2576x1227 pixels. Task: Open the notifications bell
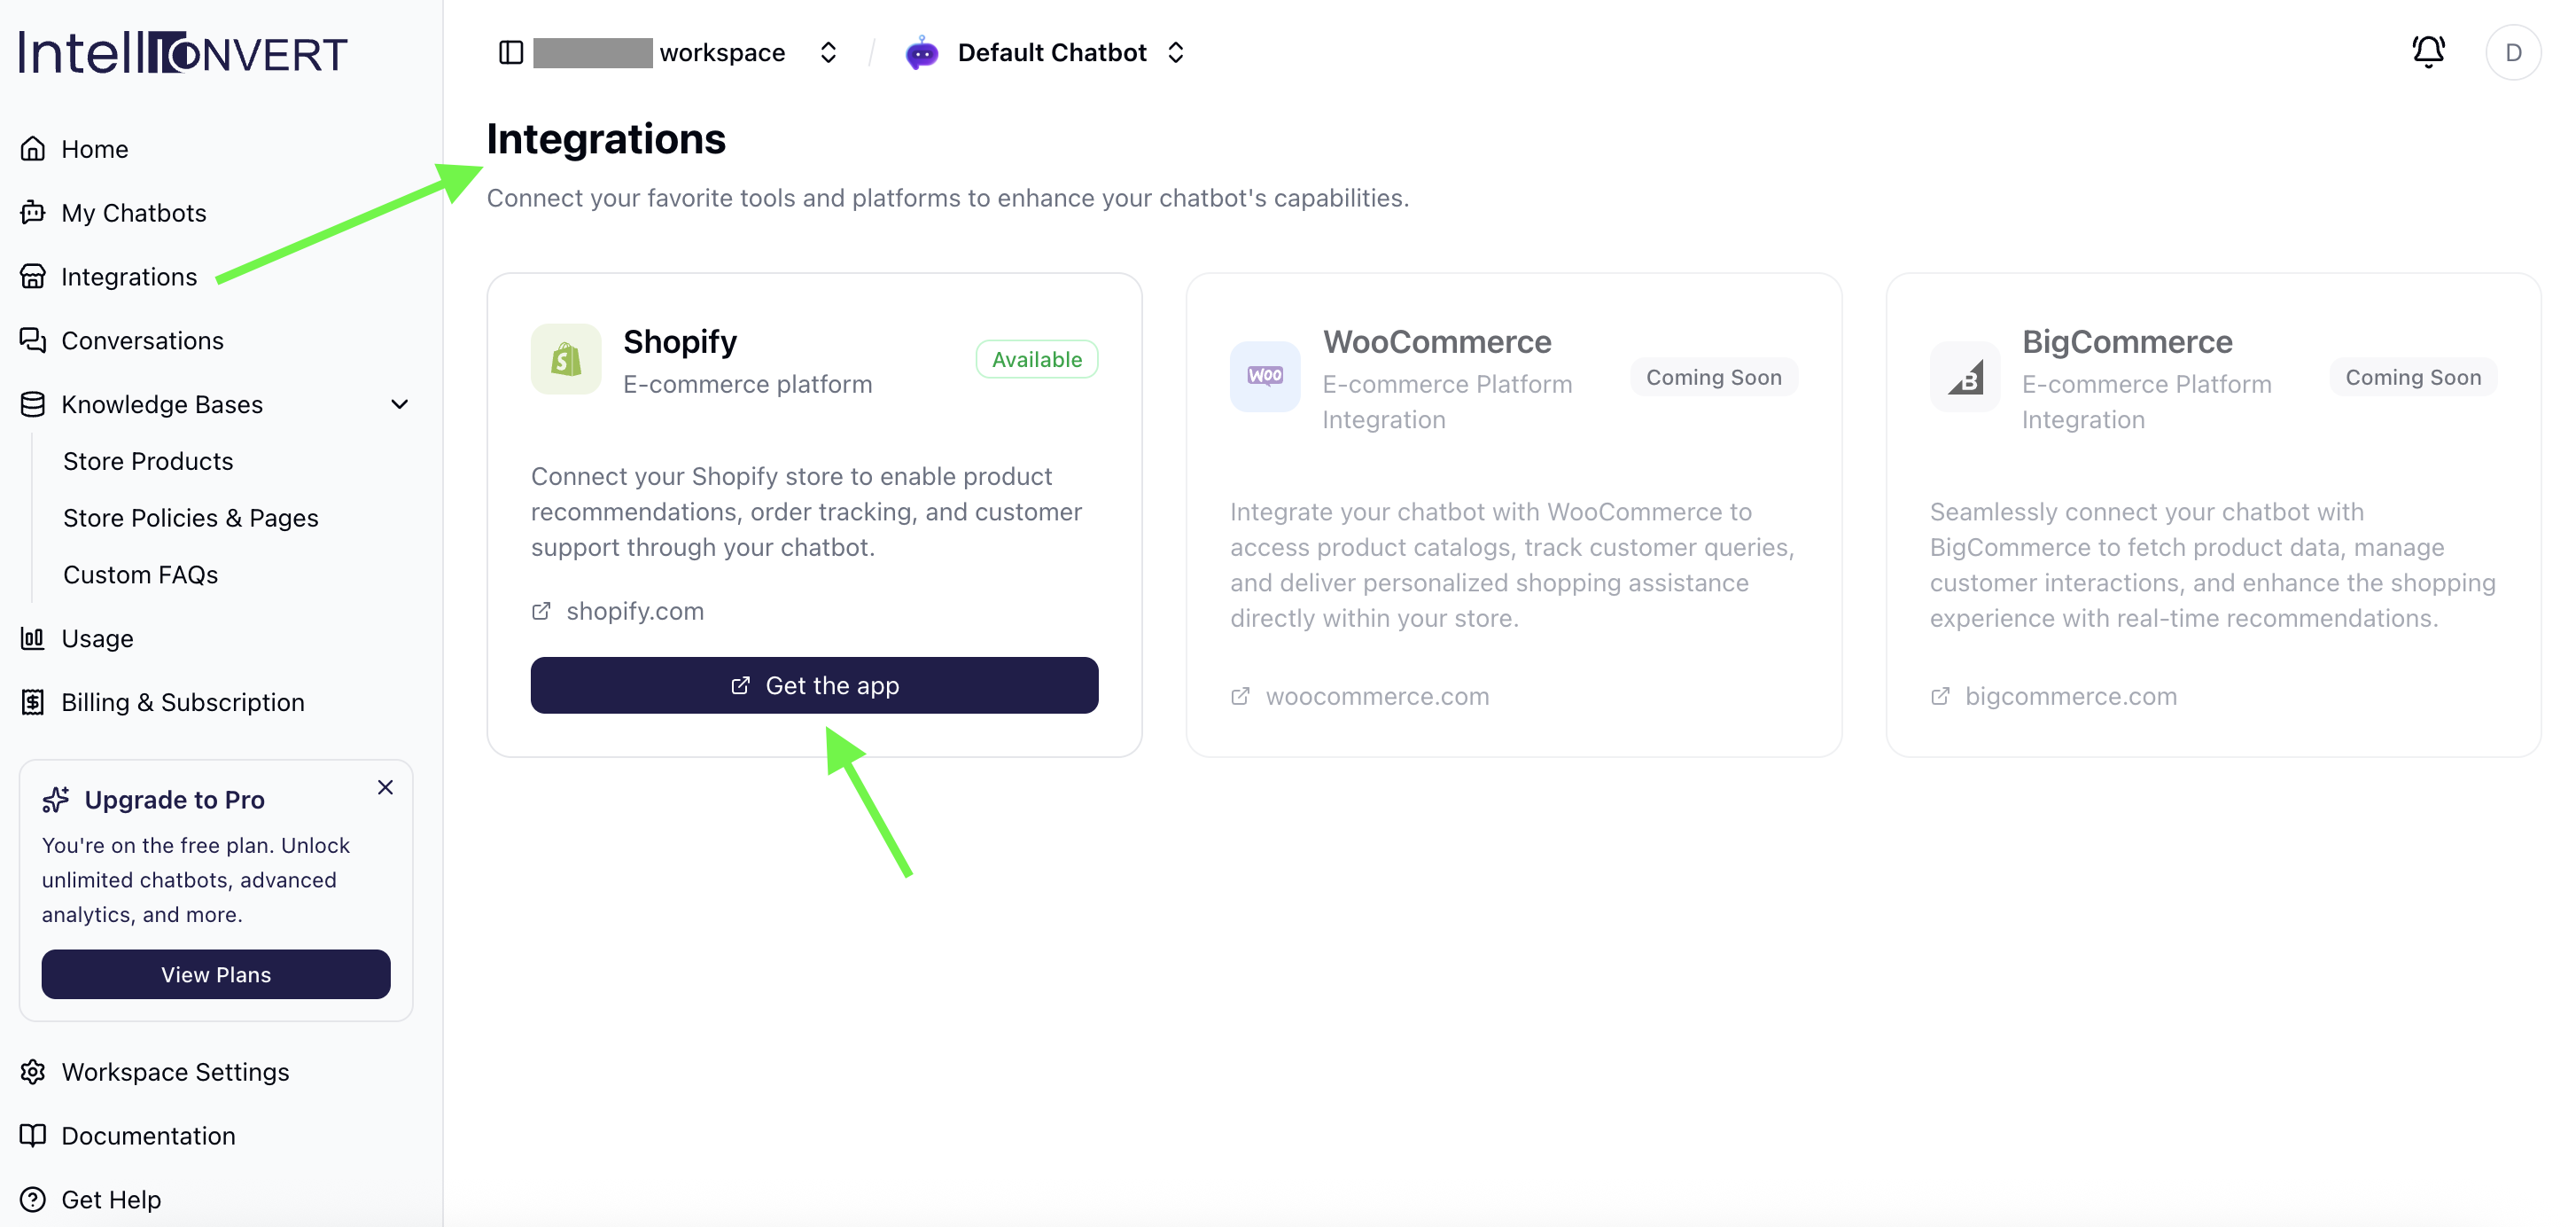(2428, 52)
